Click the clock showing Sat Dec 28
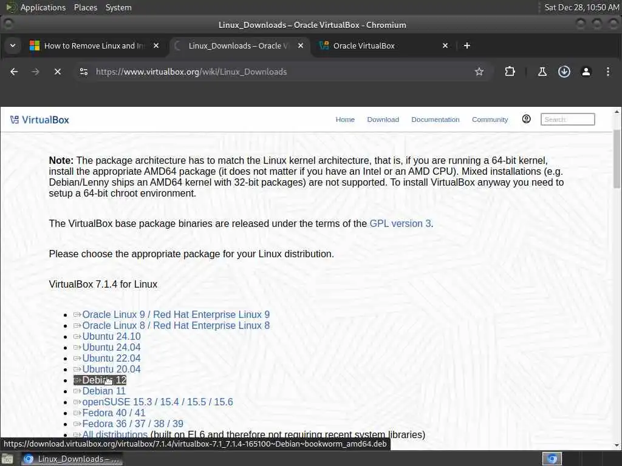The height and width of the screenshot is (466, 622). click(581, 7)
